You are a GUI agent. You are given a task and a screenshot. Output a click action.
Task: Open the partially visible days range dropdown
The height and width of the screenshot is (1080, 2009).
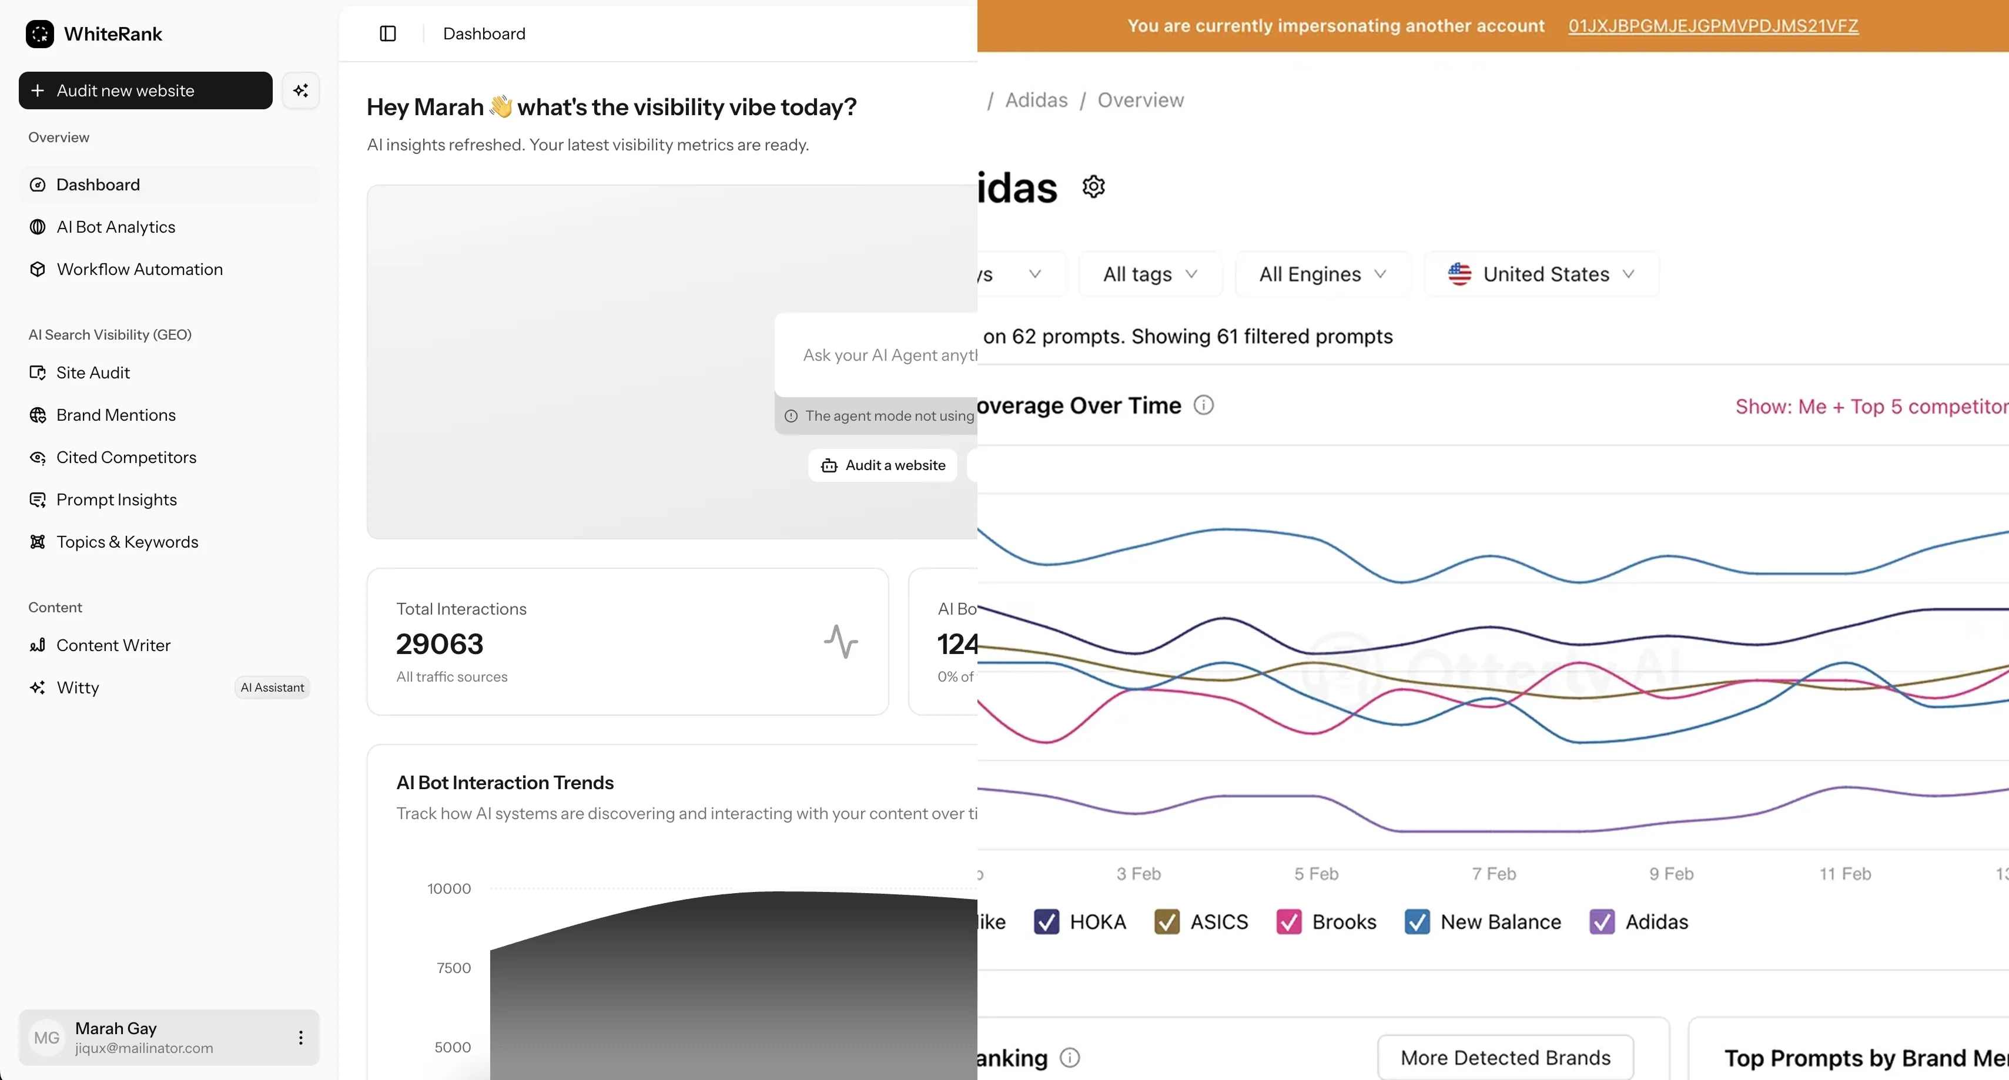[x=1021, y=274]
